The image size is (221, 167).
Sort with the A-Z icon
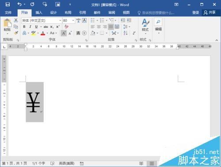pos(126,33)
